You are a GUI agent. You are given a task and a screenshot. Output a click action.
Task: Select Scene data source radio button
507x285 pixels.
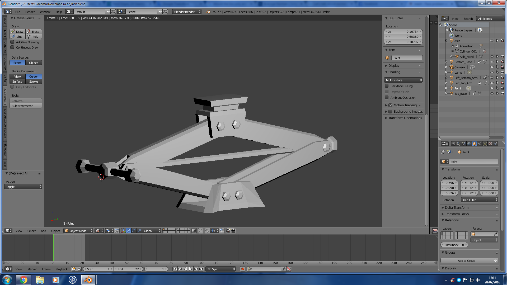pos(17,63)
